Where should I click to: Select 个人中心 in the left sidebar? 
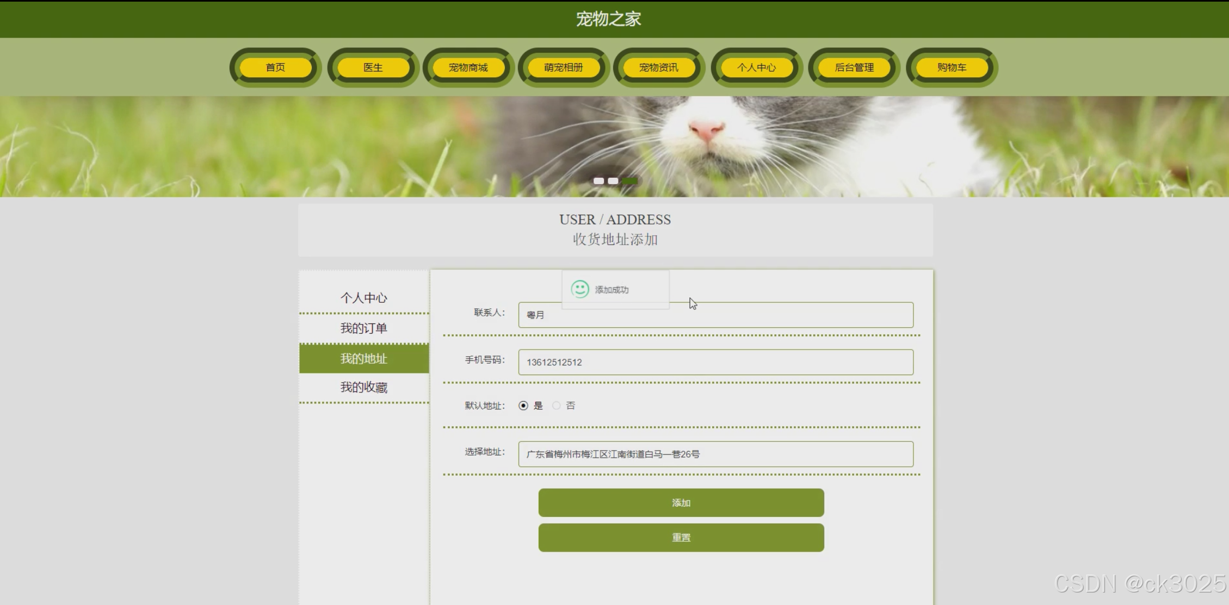click(x=363, y=298)
